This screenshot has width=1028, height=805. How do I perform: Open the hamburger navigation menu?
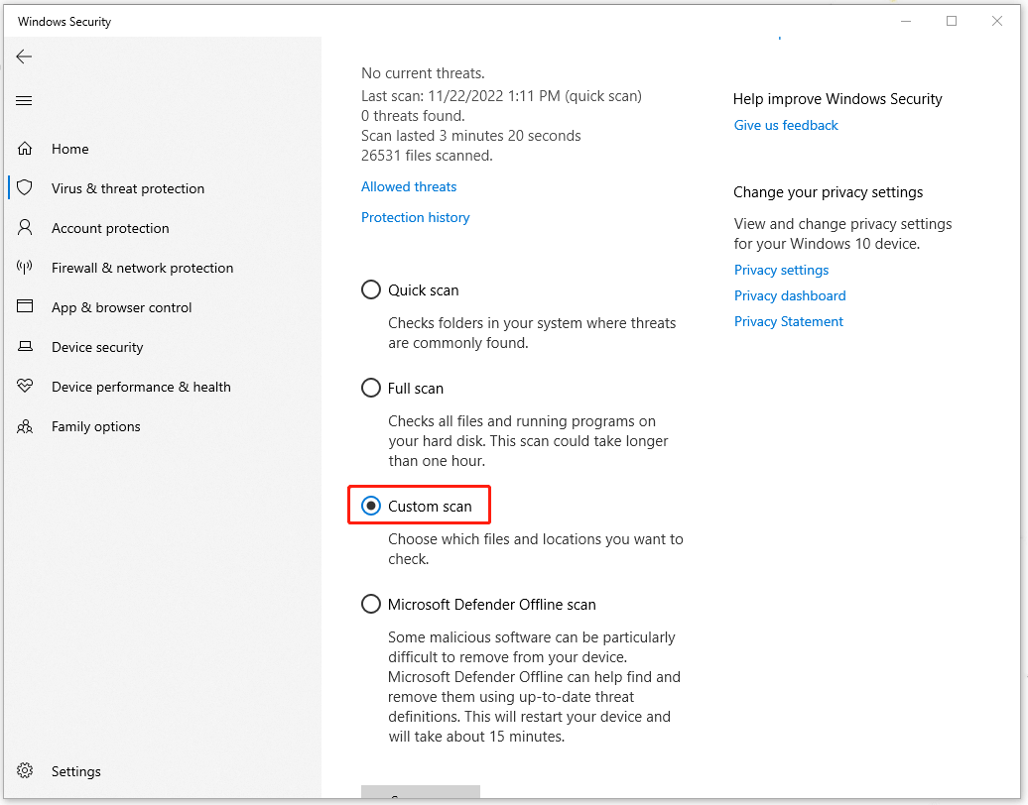tap(24, 100)
